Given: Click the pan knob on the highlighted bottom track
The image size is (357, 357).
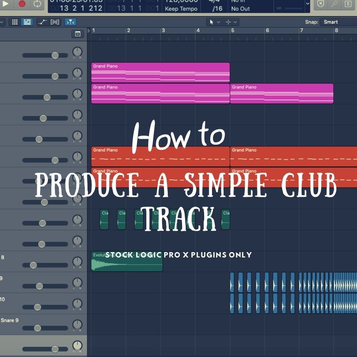Looking at the screenshot, I should [x=77, y=345].
